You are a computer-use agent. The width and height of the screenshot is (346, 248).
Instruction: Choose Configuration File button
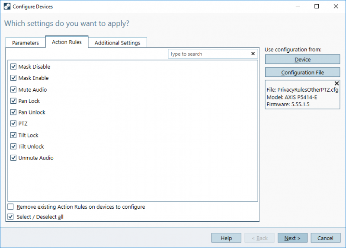click(302, 72)
